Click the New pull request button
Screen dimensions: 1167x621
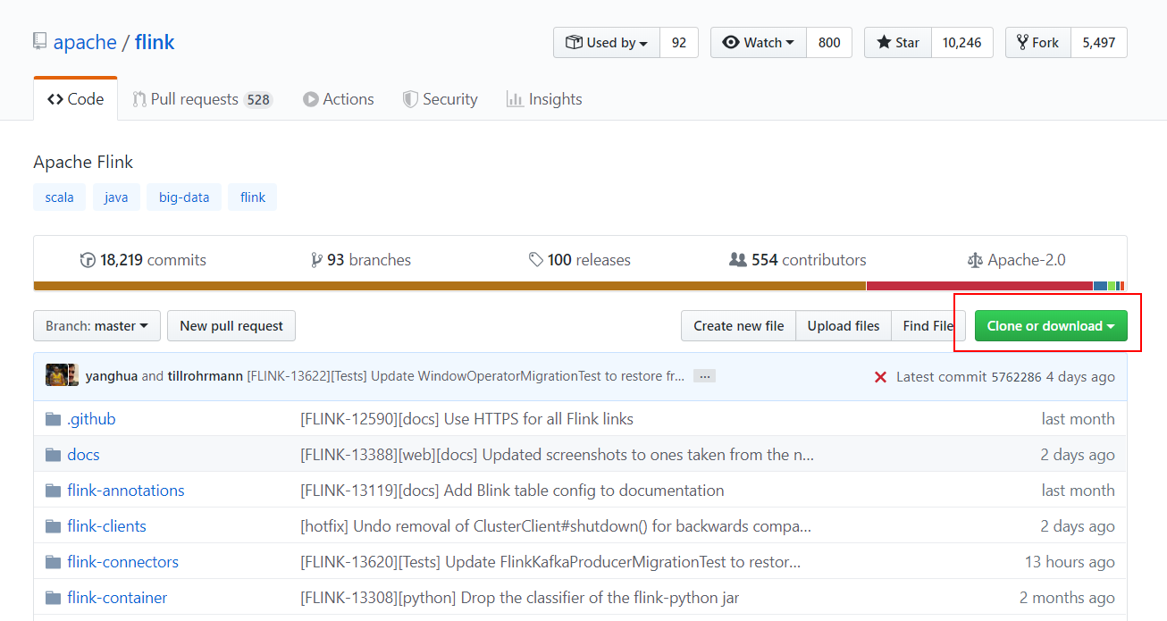tap(231, 326)
